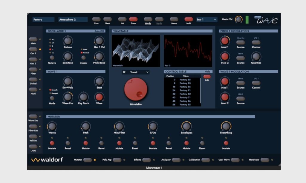Click the Start knob in Wave 1

(99, 81)
